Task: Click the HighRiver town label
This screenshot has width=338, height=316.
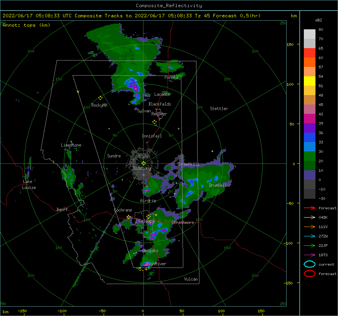Action: (156, 264)
